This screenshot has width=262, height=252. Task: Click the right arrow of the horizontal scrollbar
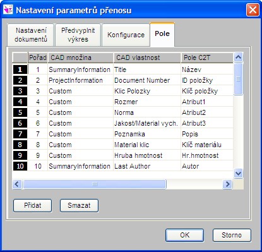pyautogui.click(x=227, y=184)
